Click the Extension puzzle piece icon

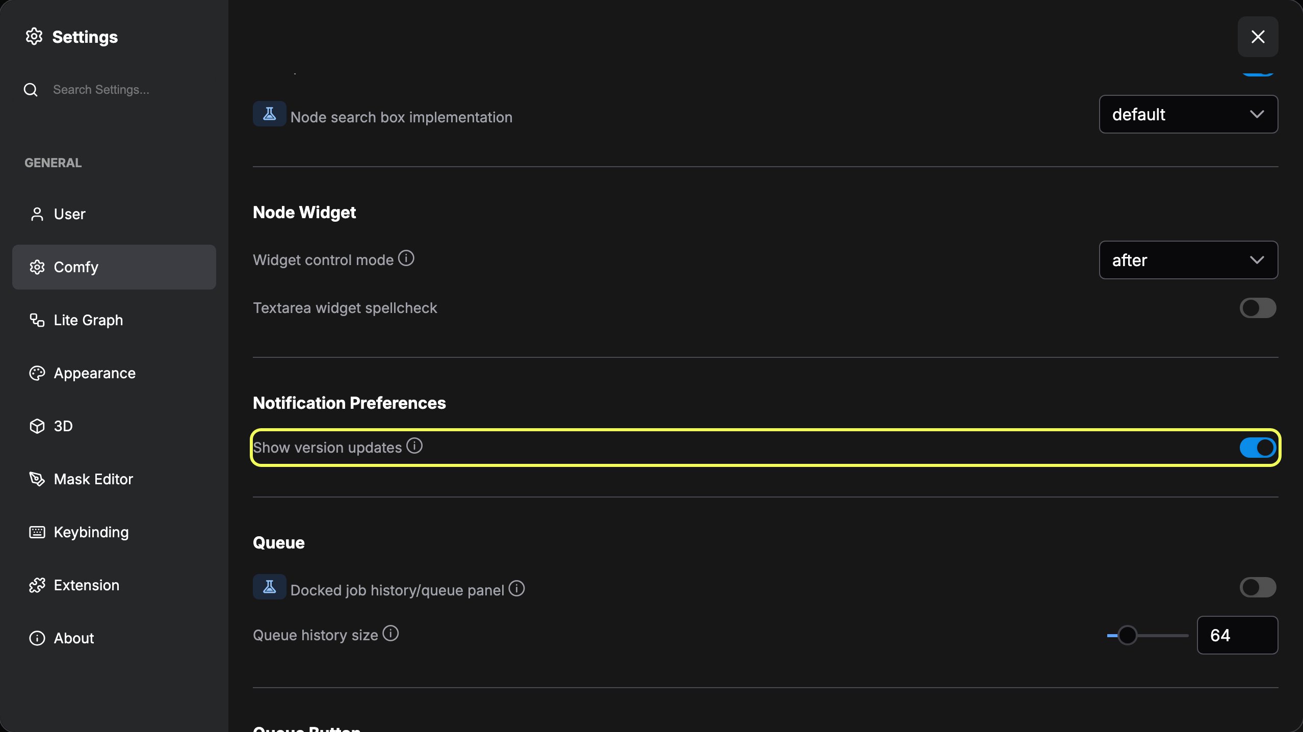point(37,585)
